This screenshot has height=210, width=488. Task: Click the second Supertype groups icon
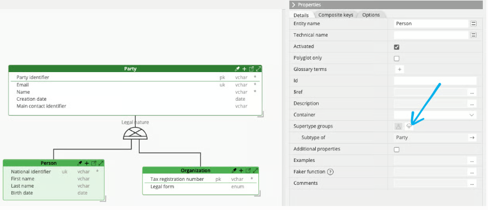point(409,126)
